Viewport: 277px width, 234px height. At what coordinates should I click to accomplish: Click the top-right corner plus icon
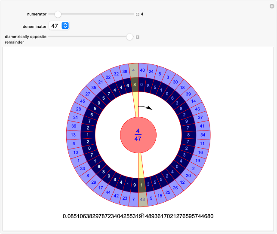(x=271, y=6)
